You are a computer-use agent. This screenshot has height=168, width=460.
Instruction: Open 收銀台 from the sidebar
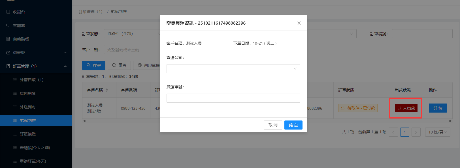[19, 12]
